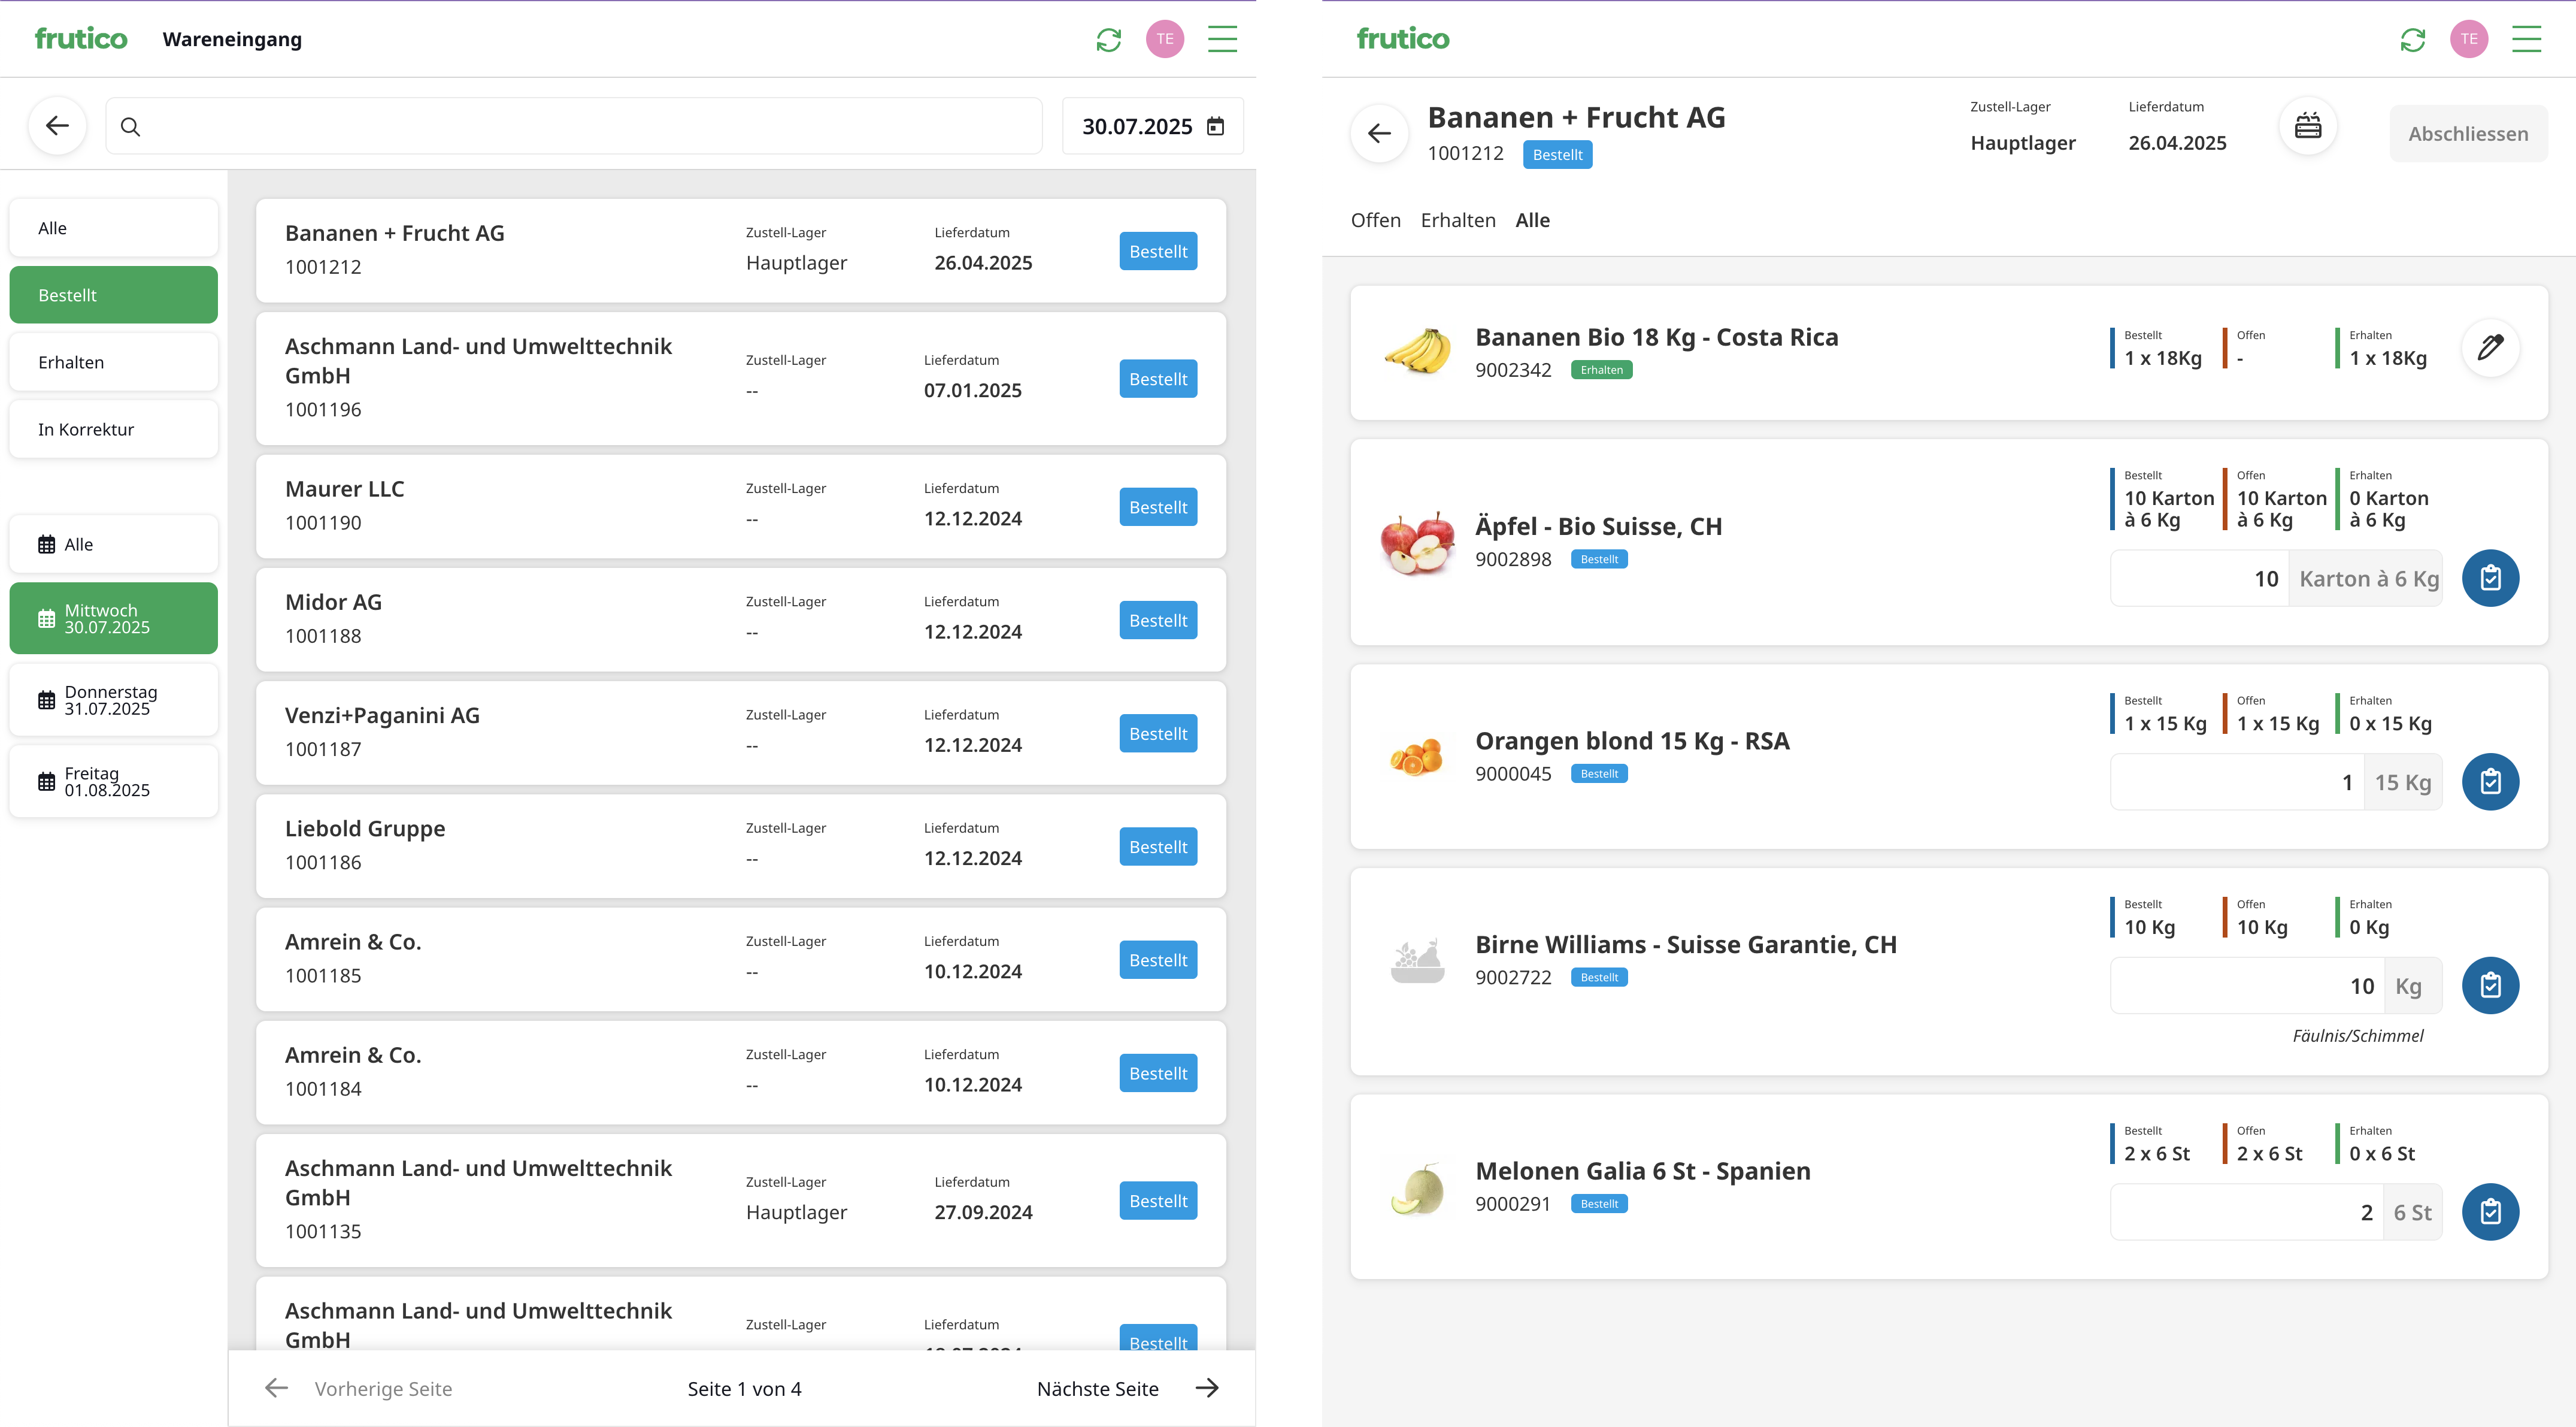Click the edit pencil for Bananen Bio
The image size is (2576, 1427).
(2490, 347)
